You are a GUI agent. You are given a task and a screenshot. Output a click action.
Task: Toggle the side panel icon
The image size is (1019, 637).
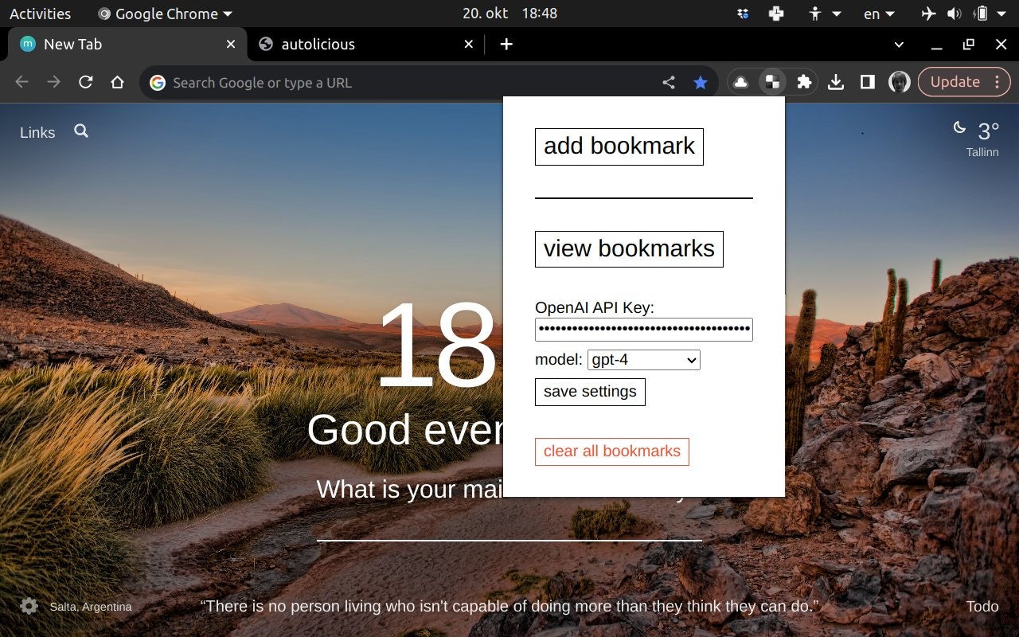[x=868, y=82]
